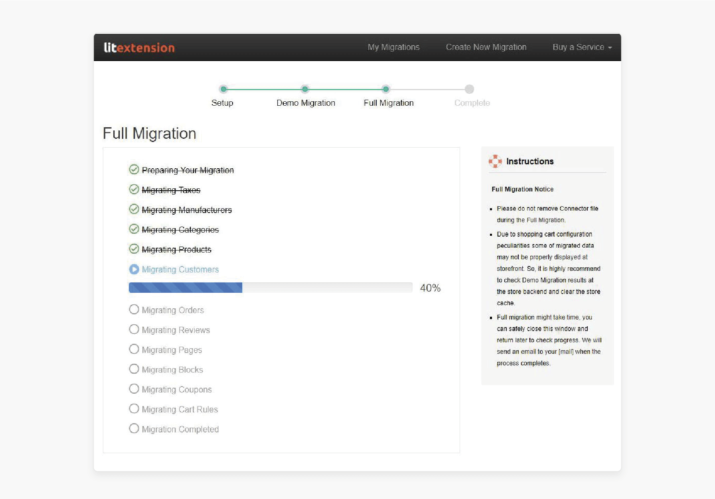
Task: Click checkmark icon beside Migrating Products
Action: pos(134,249)
